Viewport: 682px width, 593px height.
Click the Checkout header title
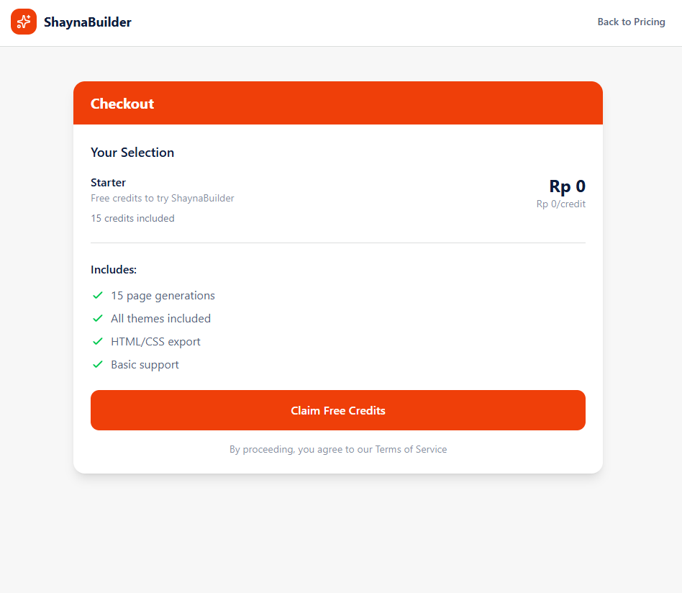(x=122, y=104)
